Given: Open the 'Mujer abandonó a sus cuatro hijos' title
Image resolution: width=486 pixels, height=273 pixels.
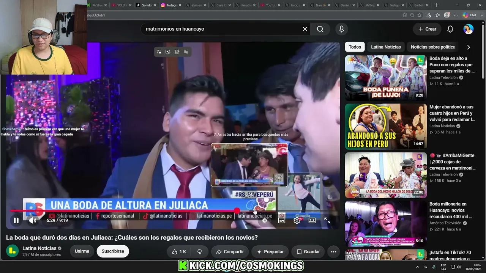Looking at the screenshot, I should click(x=452, y=113).
